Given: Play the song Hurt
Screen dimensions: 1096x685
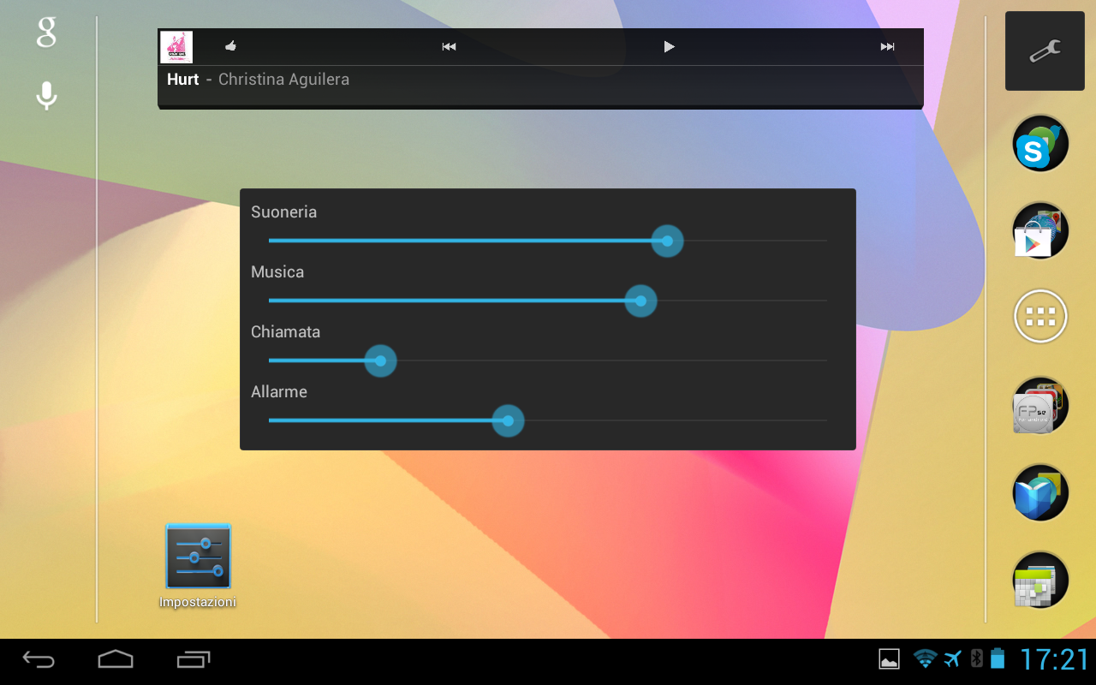Looking at the screenshot, I should click(x=670, y=47).
